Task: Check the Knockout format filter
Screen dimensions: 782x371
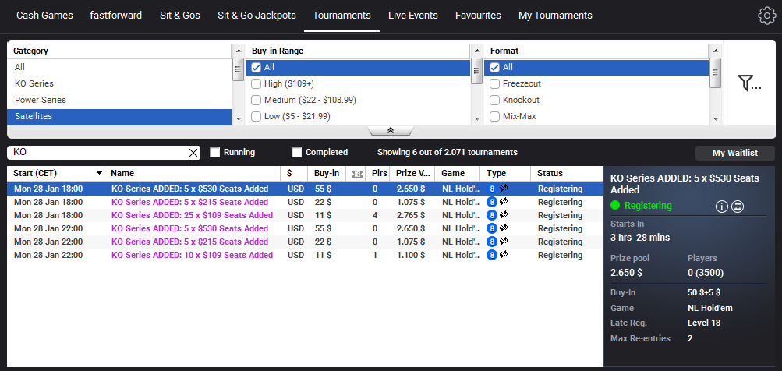Action: 494,100
